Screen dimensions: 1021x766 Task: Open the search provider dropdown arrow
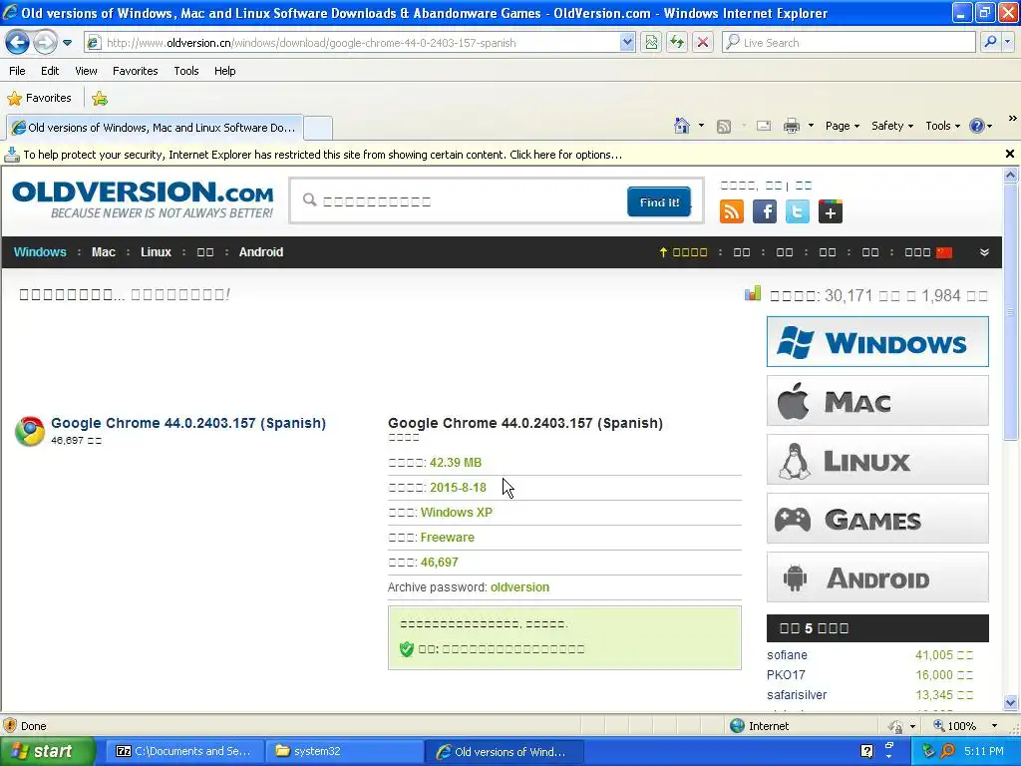pos(1008,43)
